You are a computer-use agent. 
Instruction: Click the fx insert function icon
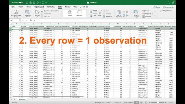click(31, 20)
